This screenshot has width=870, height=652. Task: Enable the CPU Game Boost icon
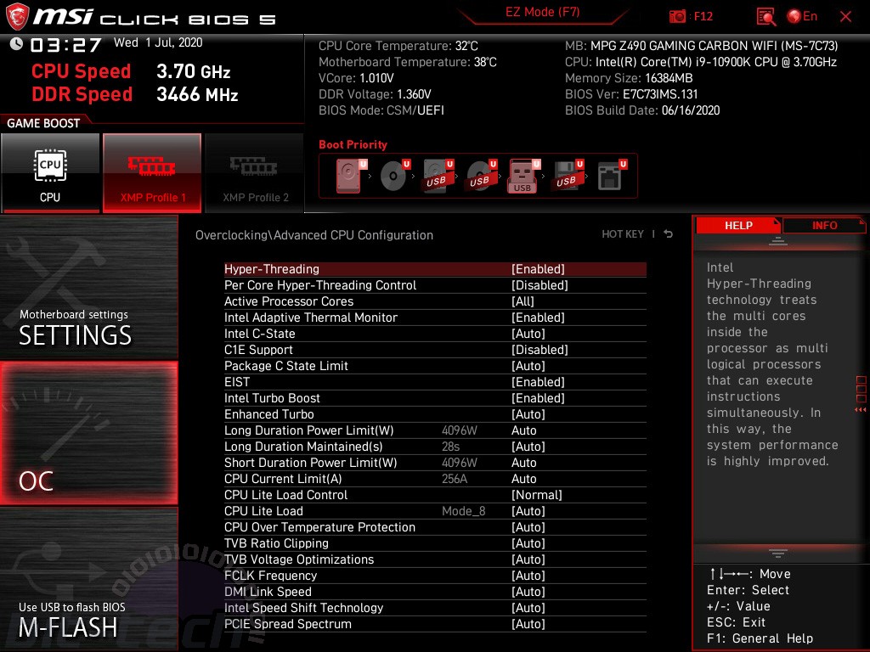(50, 172)
